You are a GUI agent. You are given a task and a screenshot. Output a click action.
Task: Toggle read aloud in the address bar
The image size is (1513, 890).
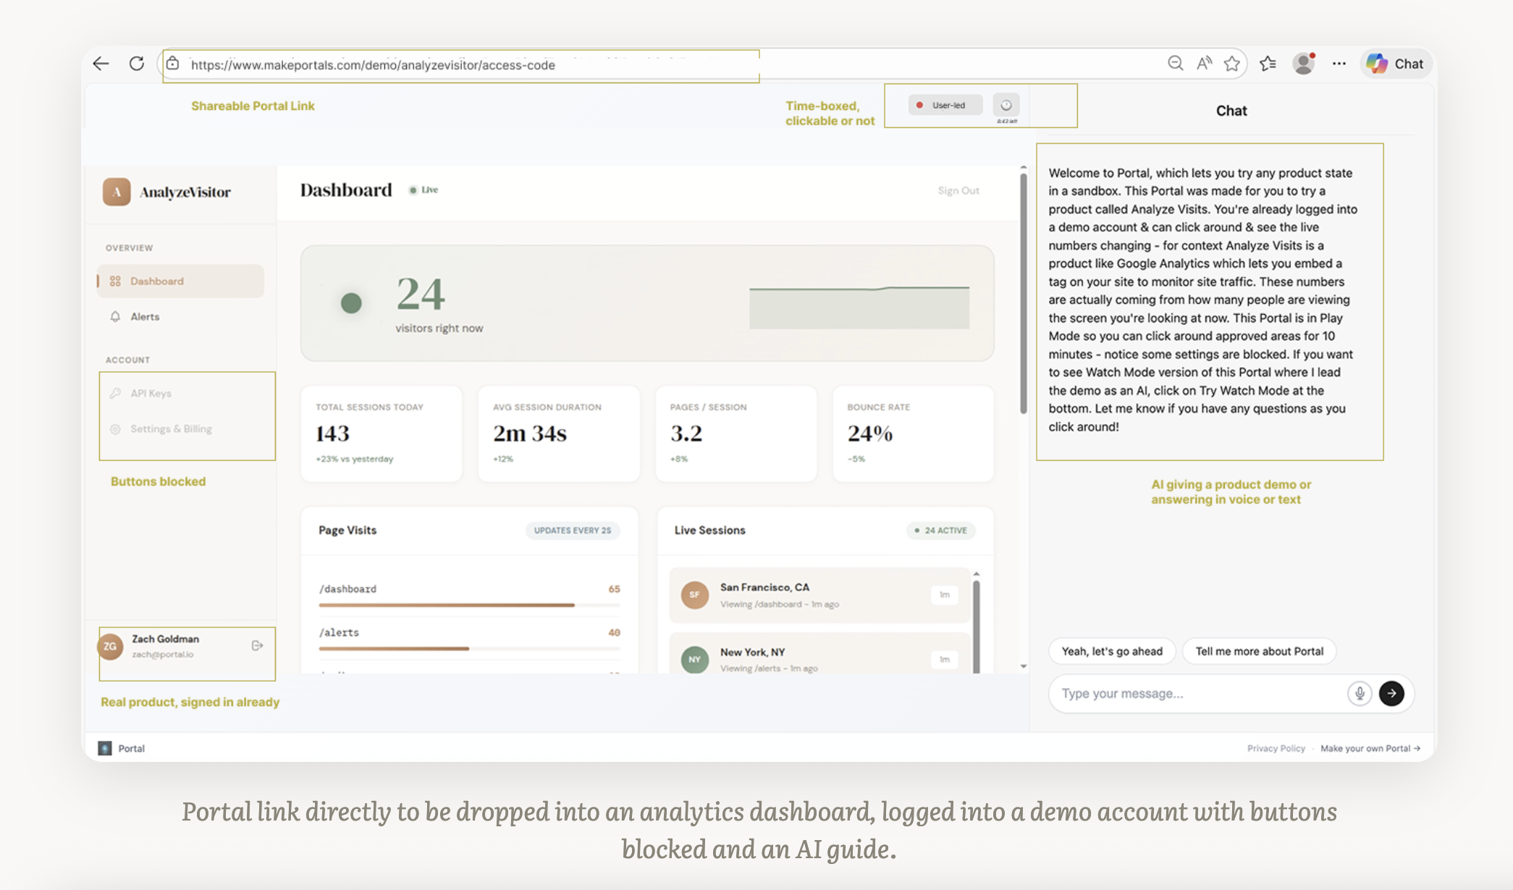[x=1203, y=64]
